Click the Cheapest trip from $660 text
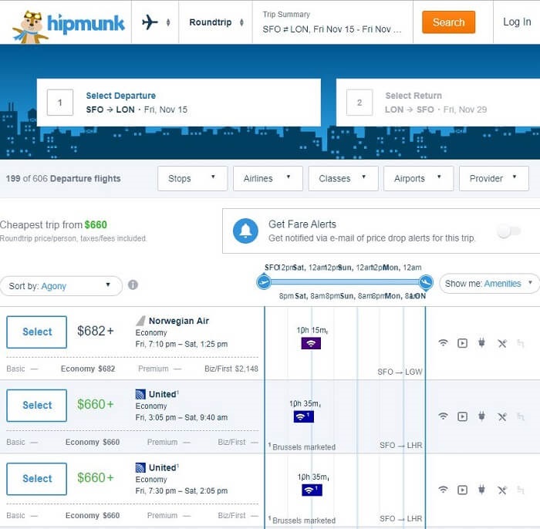 tap(53, 224)
